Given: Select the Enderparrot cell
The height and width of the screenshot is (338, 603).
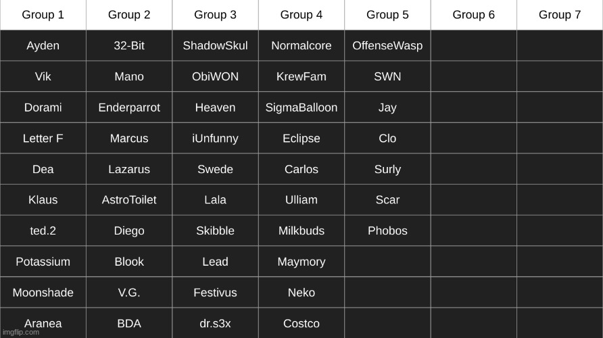Looking at the screenshot, I should (129, 107).
